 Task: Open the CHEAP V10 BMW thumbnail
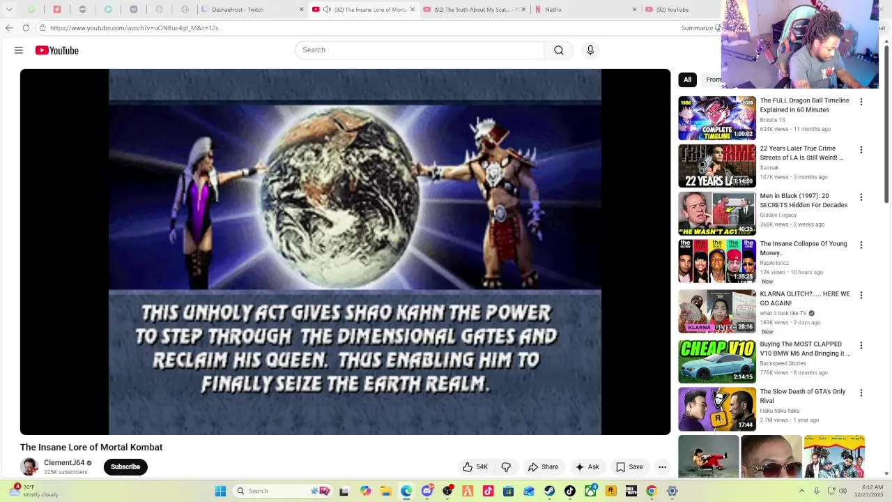point(717,361)
